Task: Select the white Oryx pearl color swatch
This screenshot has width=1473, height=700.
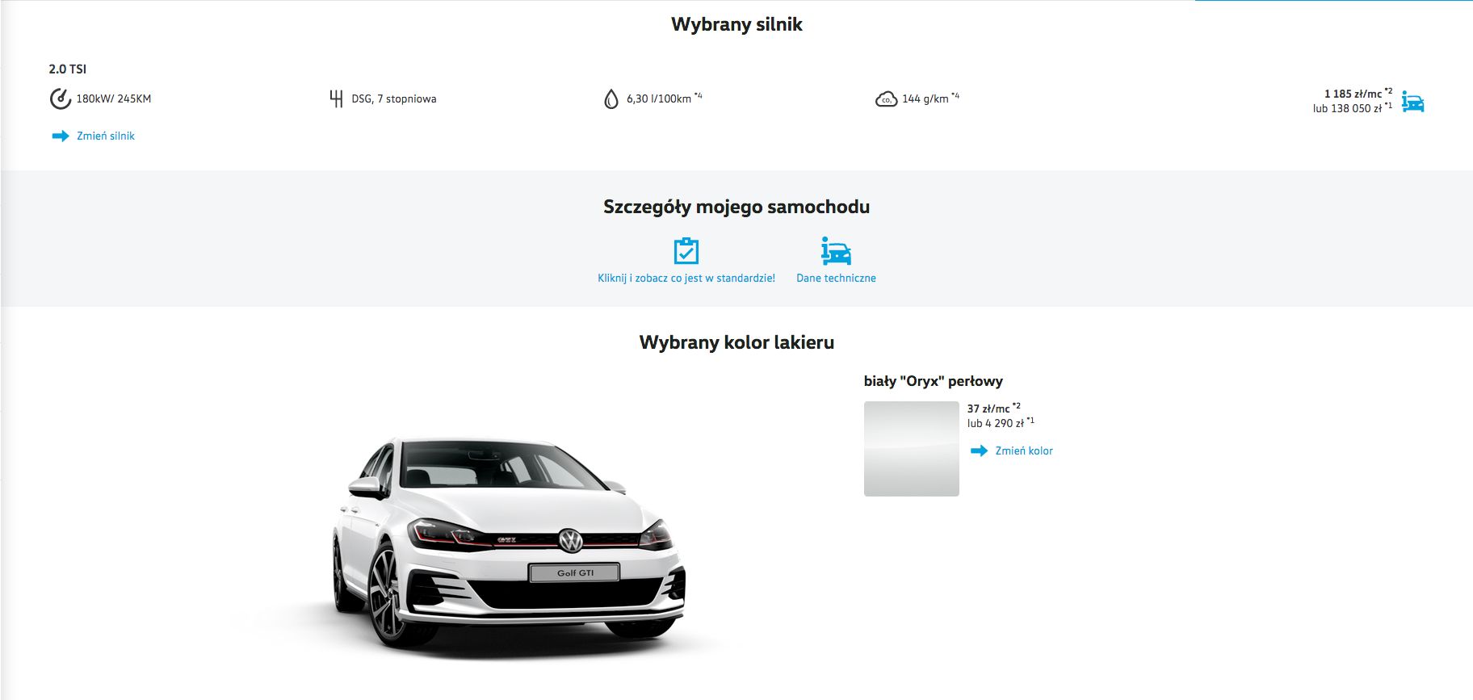Action: [x=912, y=449]
